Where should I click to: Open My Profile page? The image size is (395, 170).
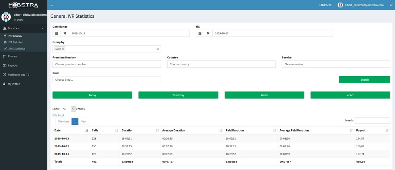[24, 84]
